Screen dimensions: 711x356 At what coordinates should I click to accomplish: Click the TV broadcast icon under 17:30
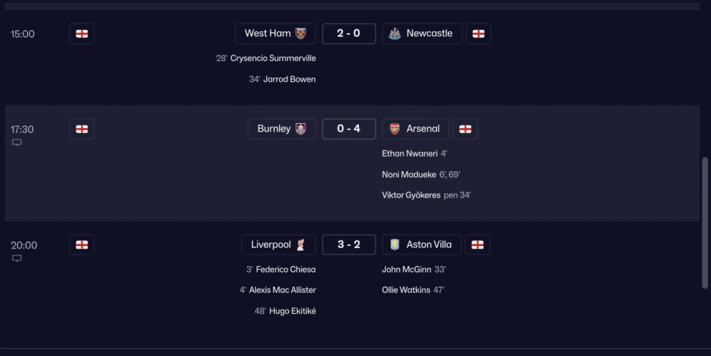tap(17, 143)
